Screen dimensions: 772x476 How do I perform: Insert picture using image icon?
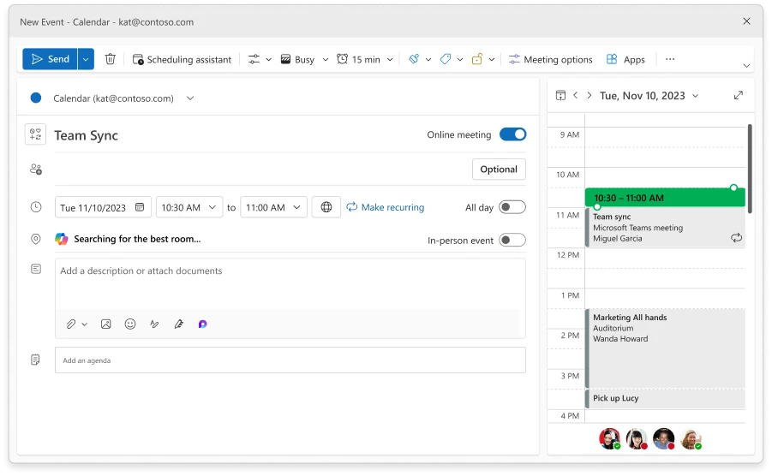[x=106, y=324]
